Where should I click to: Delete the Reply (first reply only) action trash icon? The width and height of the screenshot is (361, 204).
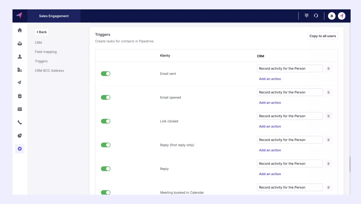328,140
